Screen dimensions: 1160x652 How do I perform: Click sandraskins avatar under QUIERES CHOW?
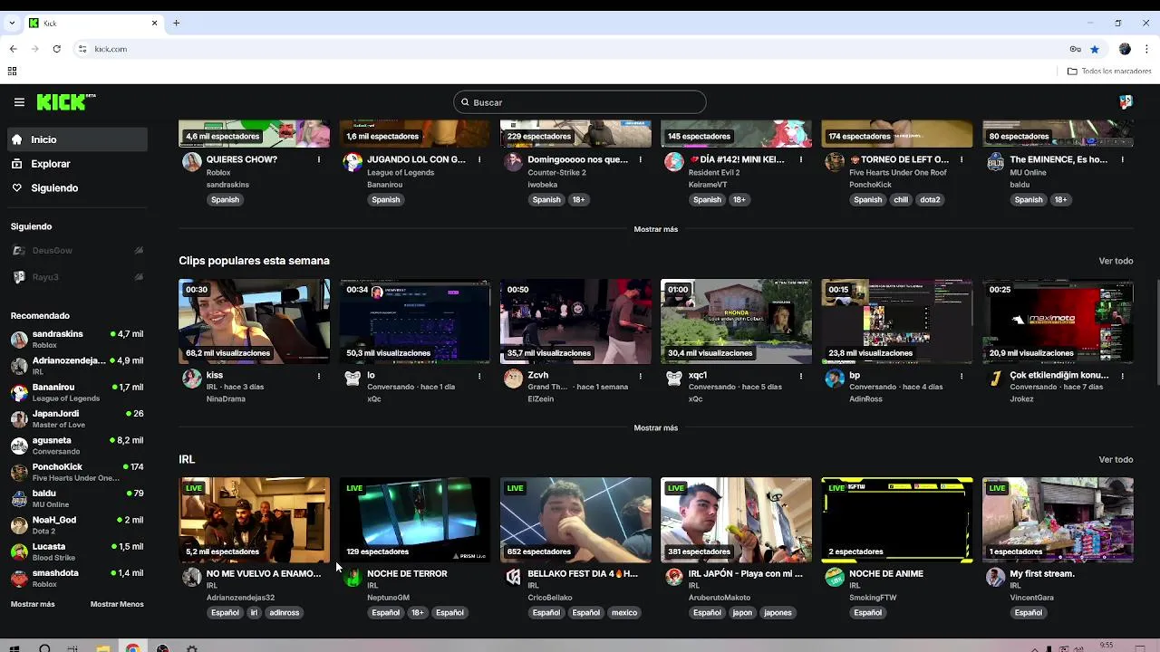(x=191, y=162)
